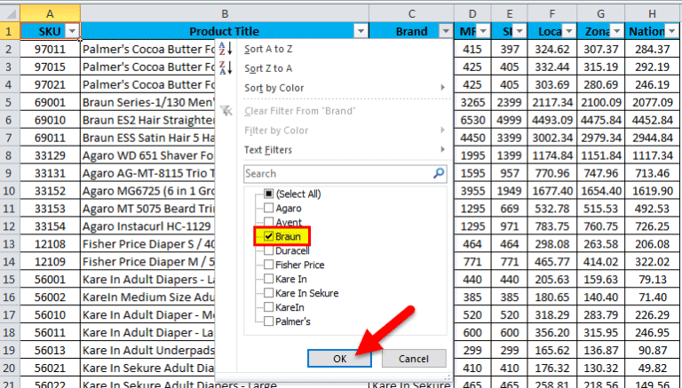Screen dimensions: 682x388
Task: Open the Brand column filter arrow
Action: coord(446,31)
